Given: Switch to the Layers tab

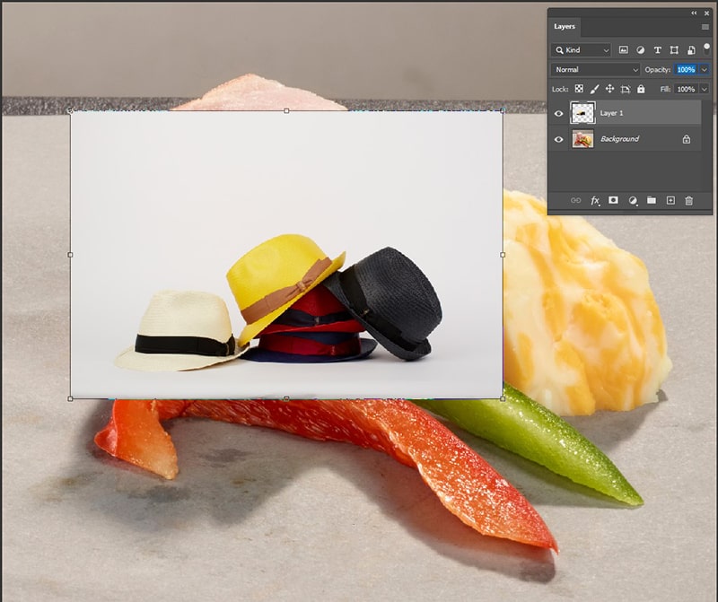Looking at the screenshot, I should [x=565, y=27].
